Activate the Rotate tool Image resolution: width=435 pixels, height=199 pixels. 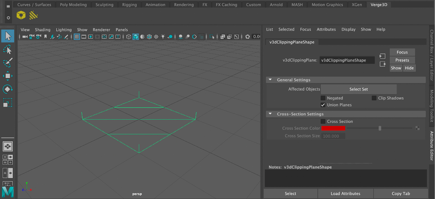[x=8, y=89]
